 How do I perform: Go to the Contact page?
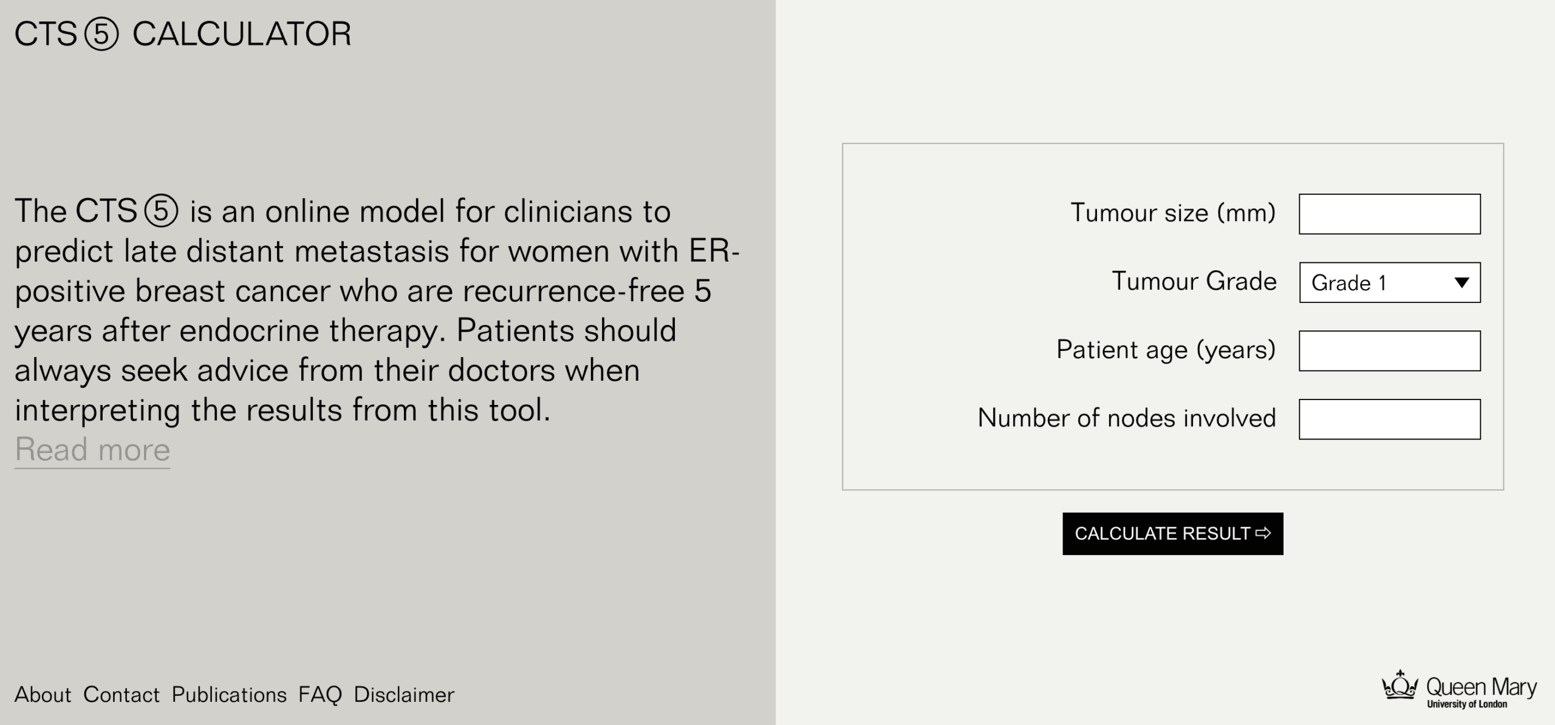(x=121, y=694)
